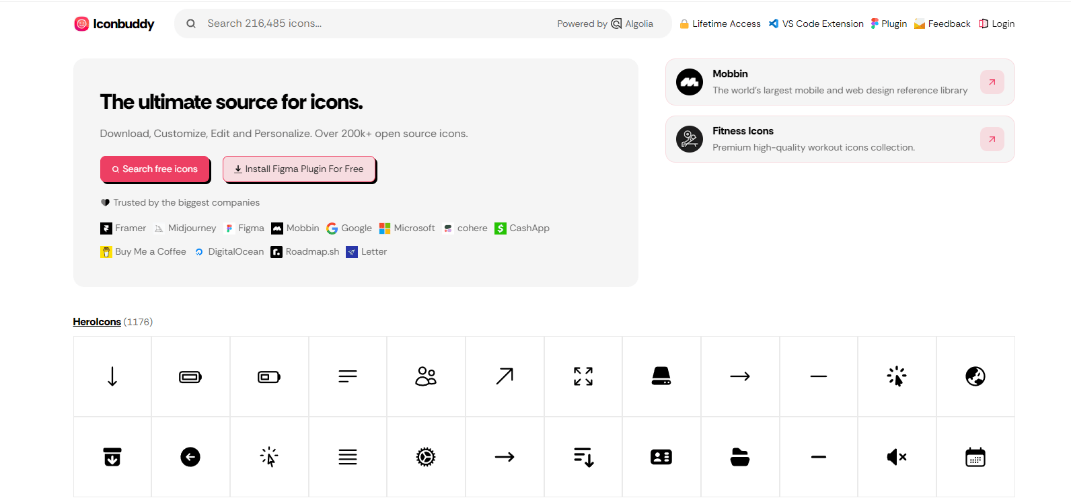Select the full battery icon
This screenshot has width=1071, height=504.
190,376
